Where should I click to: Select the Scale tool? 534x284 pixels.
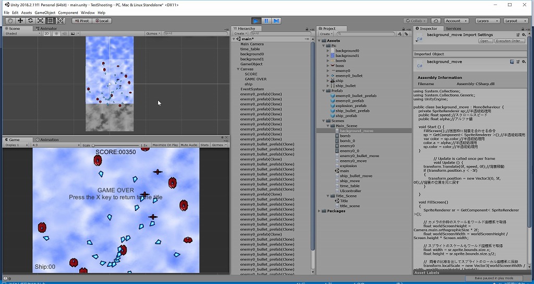(x=40, y=21)
